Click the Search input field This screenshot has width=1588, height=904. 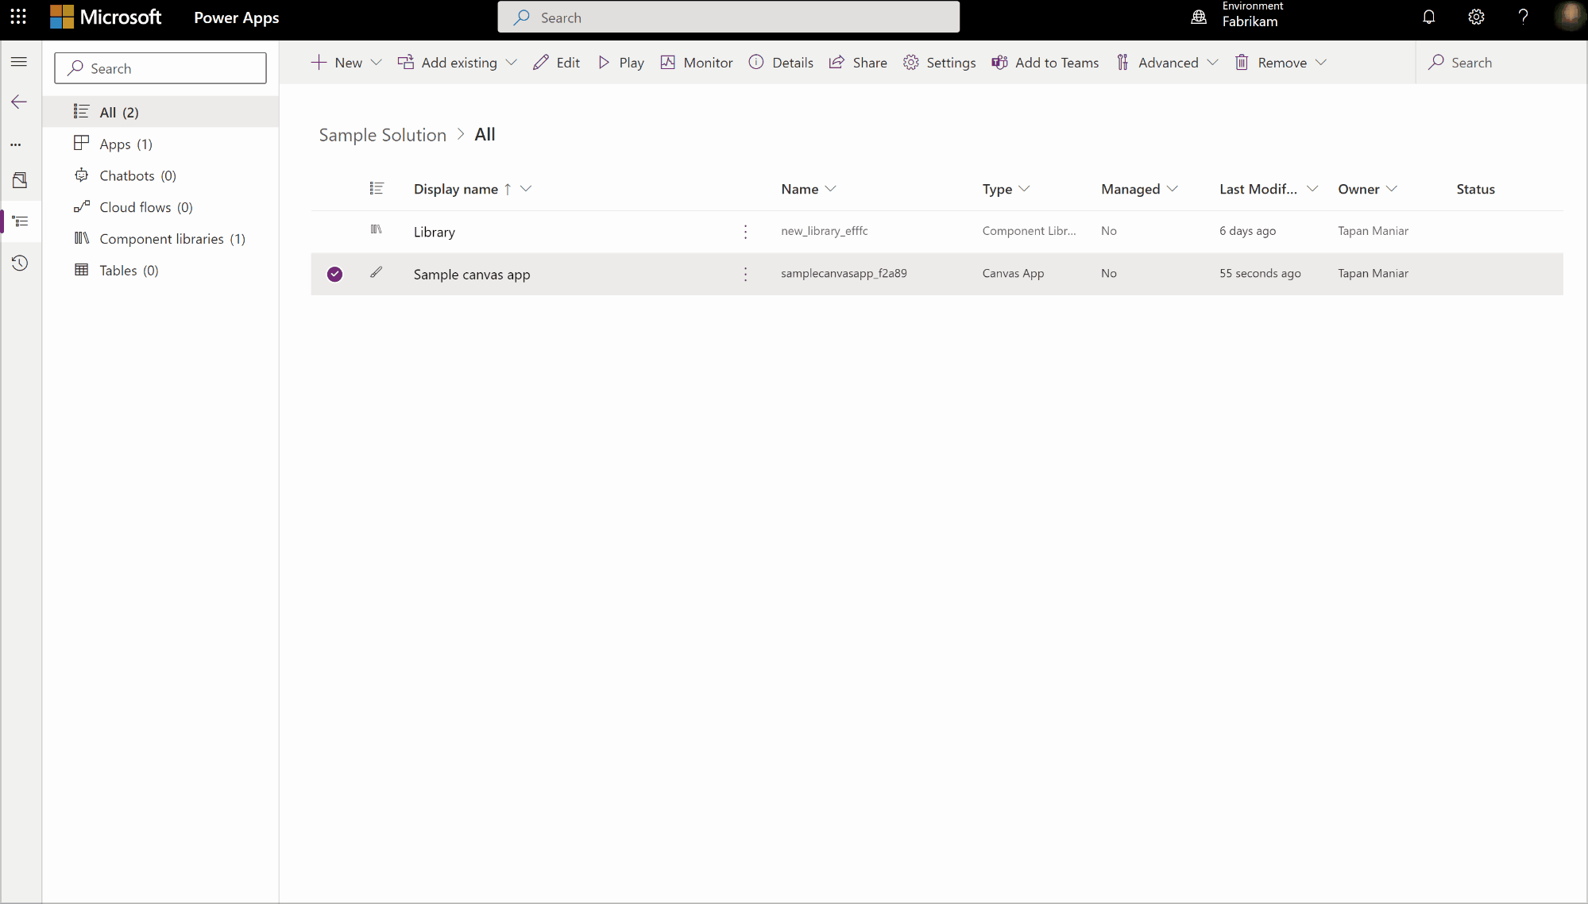pyautogui.click(x=160, y=68)
